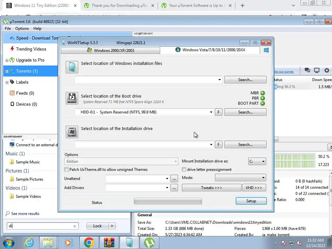The image size is (332, 249).
Task: Browse for Add Drivers folder ... button
Action: 174,188
